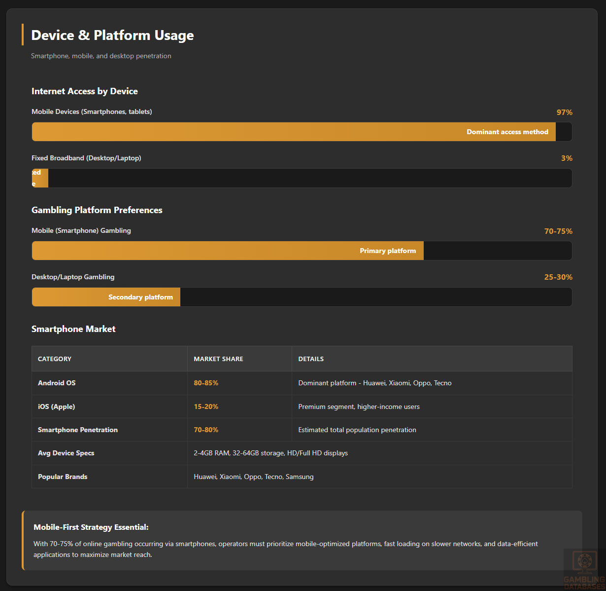Click the Secondary platform gambling bar
Image resolution: width=606 pixels, height=591 pixels.
[x=106, y=297]
